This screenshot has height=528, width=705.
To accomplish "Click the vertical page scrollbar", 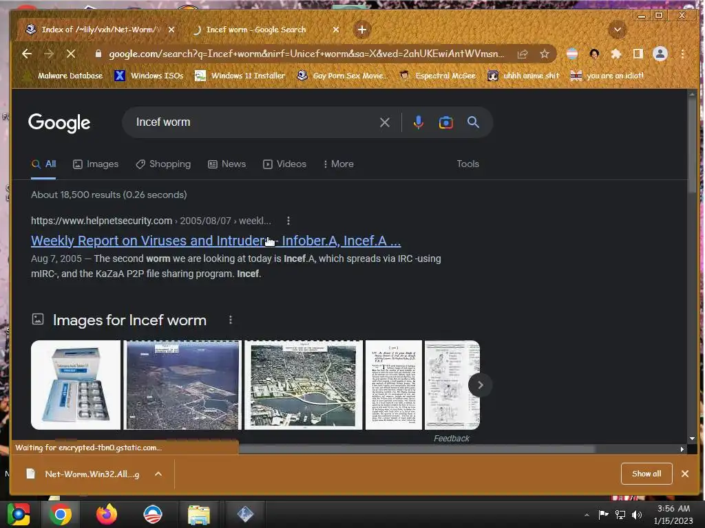I will pyautogui.click(x=692, y=147).
